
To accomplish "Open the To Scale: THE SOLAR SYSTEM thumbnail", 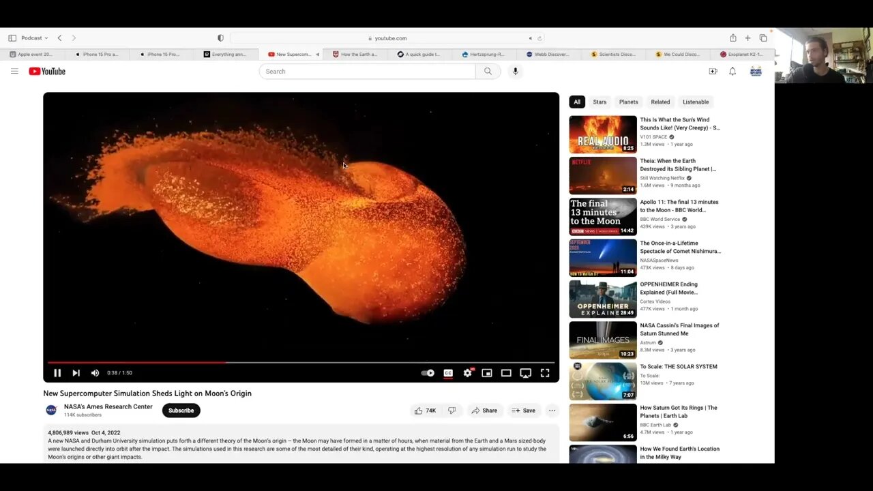I will 603,381.
